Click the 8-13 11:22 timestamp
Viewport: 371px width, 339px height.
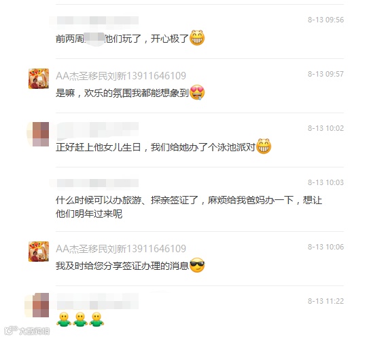pyautogui.click(x=325, y=301)
